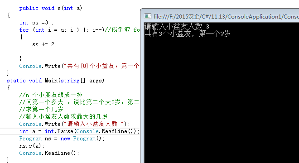Place cursor on 'public void s(int a)' line
299x163 pixels.
(x=51, y=8)
